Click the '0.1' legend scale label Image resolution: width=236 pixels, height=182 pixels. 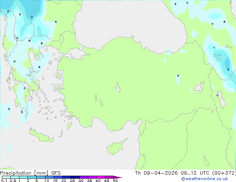click(x=4, y=181)
